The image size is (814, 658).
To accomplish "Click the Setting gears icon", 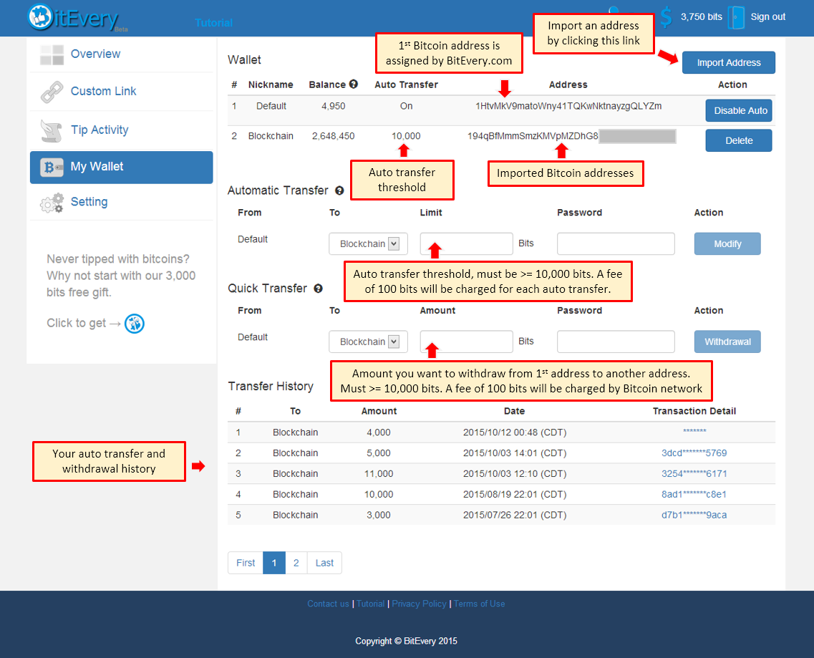I will [52, 203].
